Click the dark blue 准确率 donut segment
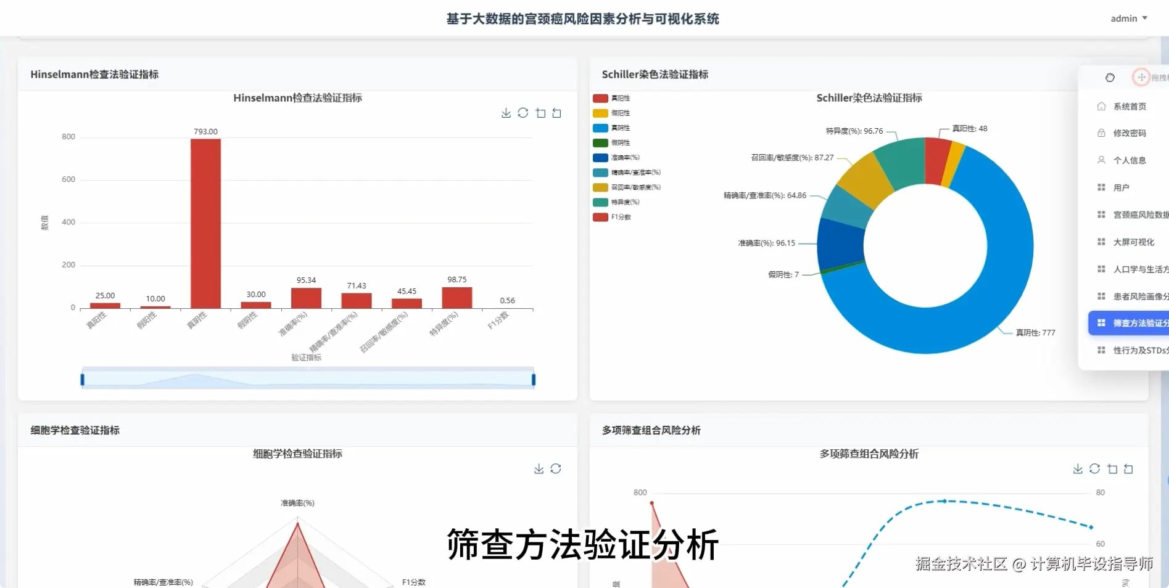The image size is (1169, 588). [840, 245]
